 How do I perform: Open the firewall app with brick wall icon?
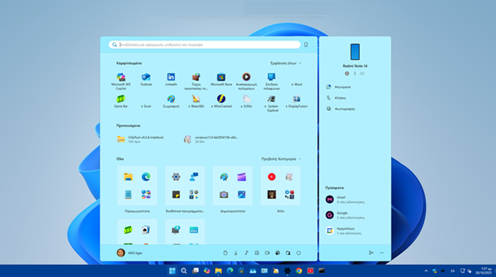(x=196, y=81)
